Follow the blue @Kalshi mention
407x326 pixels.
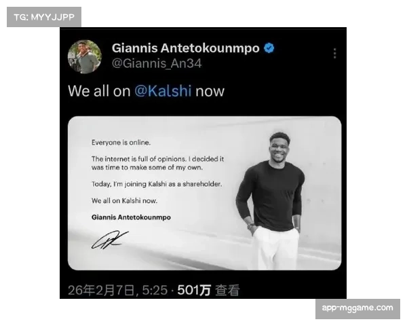pos(163,91)
